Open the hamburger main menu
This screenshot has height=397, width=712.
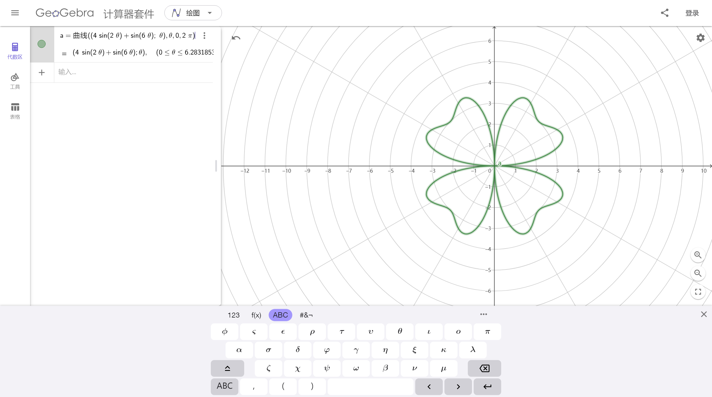pos(15,13)
